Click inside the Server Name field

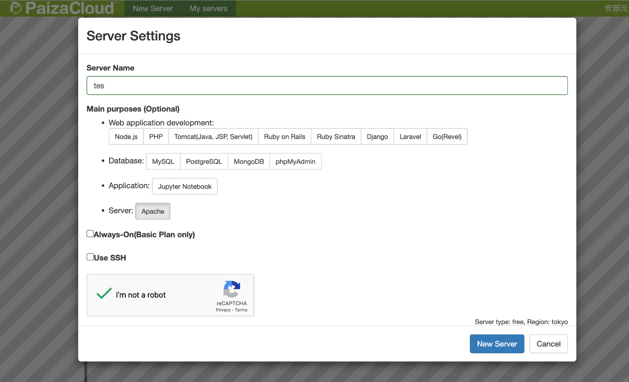coord(327,85)
